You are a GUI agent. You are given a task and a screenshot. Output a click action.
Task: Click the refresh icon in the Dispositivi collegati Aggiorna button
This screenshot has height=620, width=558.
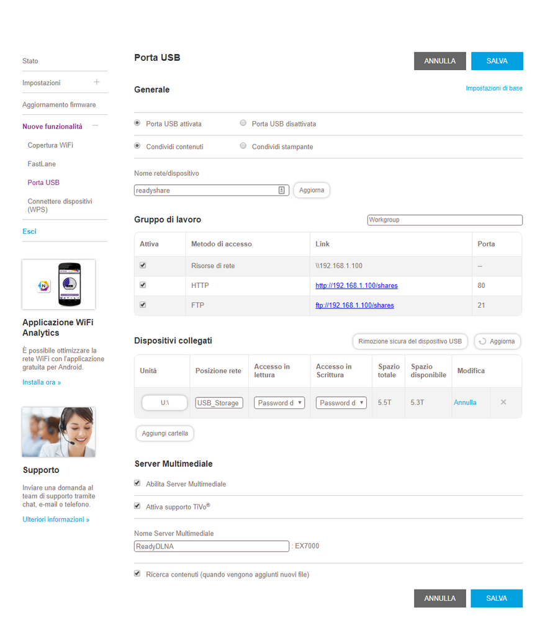tap(482, 341)
